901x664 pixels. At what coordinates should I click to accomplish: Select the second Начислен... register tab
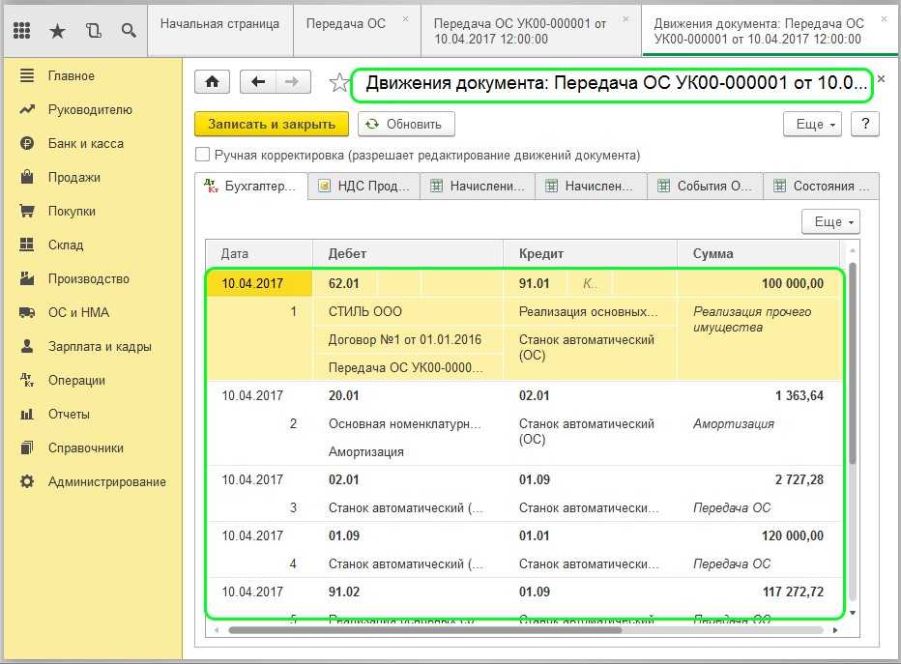(x=591, y=187)
